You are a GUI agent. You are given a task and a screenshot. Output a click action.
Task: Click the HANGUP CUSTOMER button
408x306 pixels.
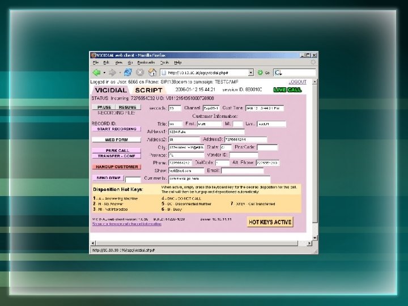point(117,167)
